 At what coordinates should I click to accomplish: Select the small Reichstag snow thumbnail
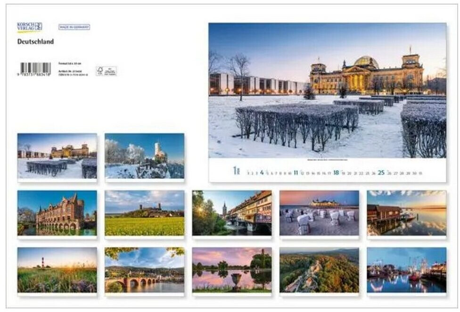coord(57,156)
